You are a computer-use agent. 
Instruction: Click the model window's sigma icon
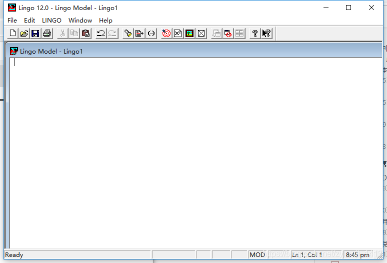[14, 51]
